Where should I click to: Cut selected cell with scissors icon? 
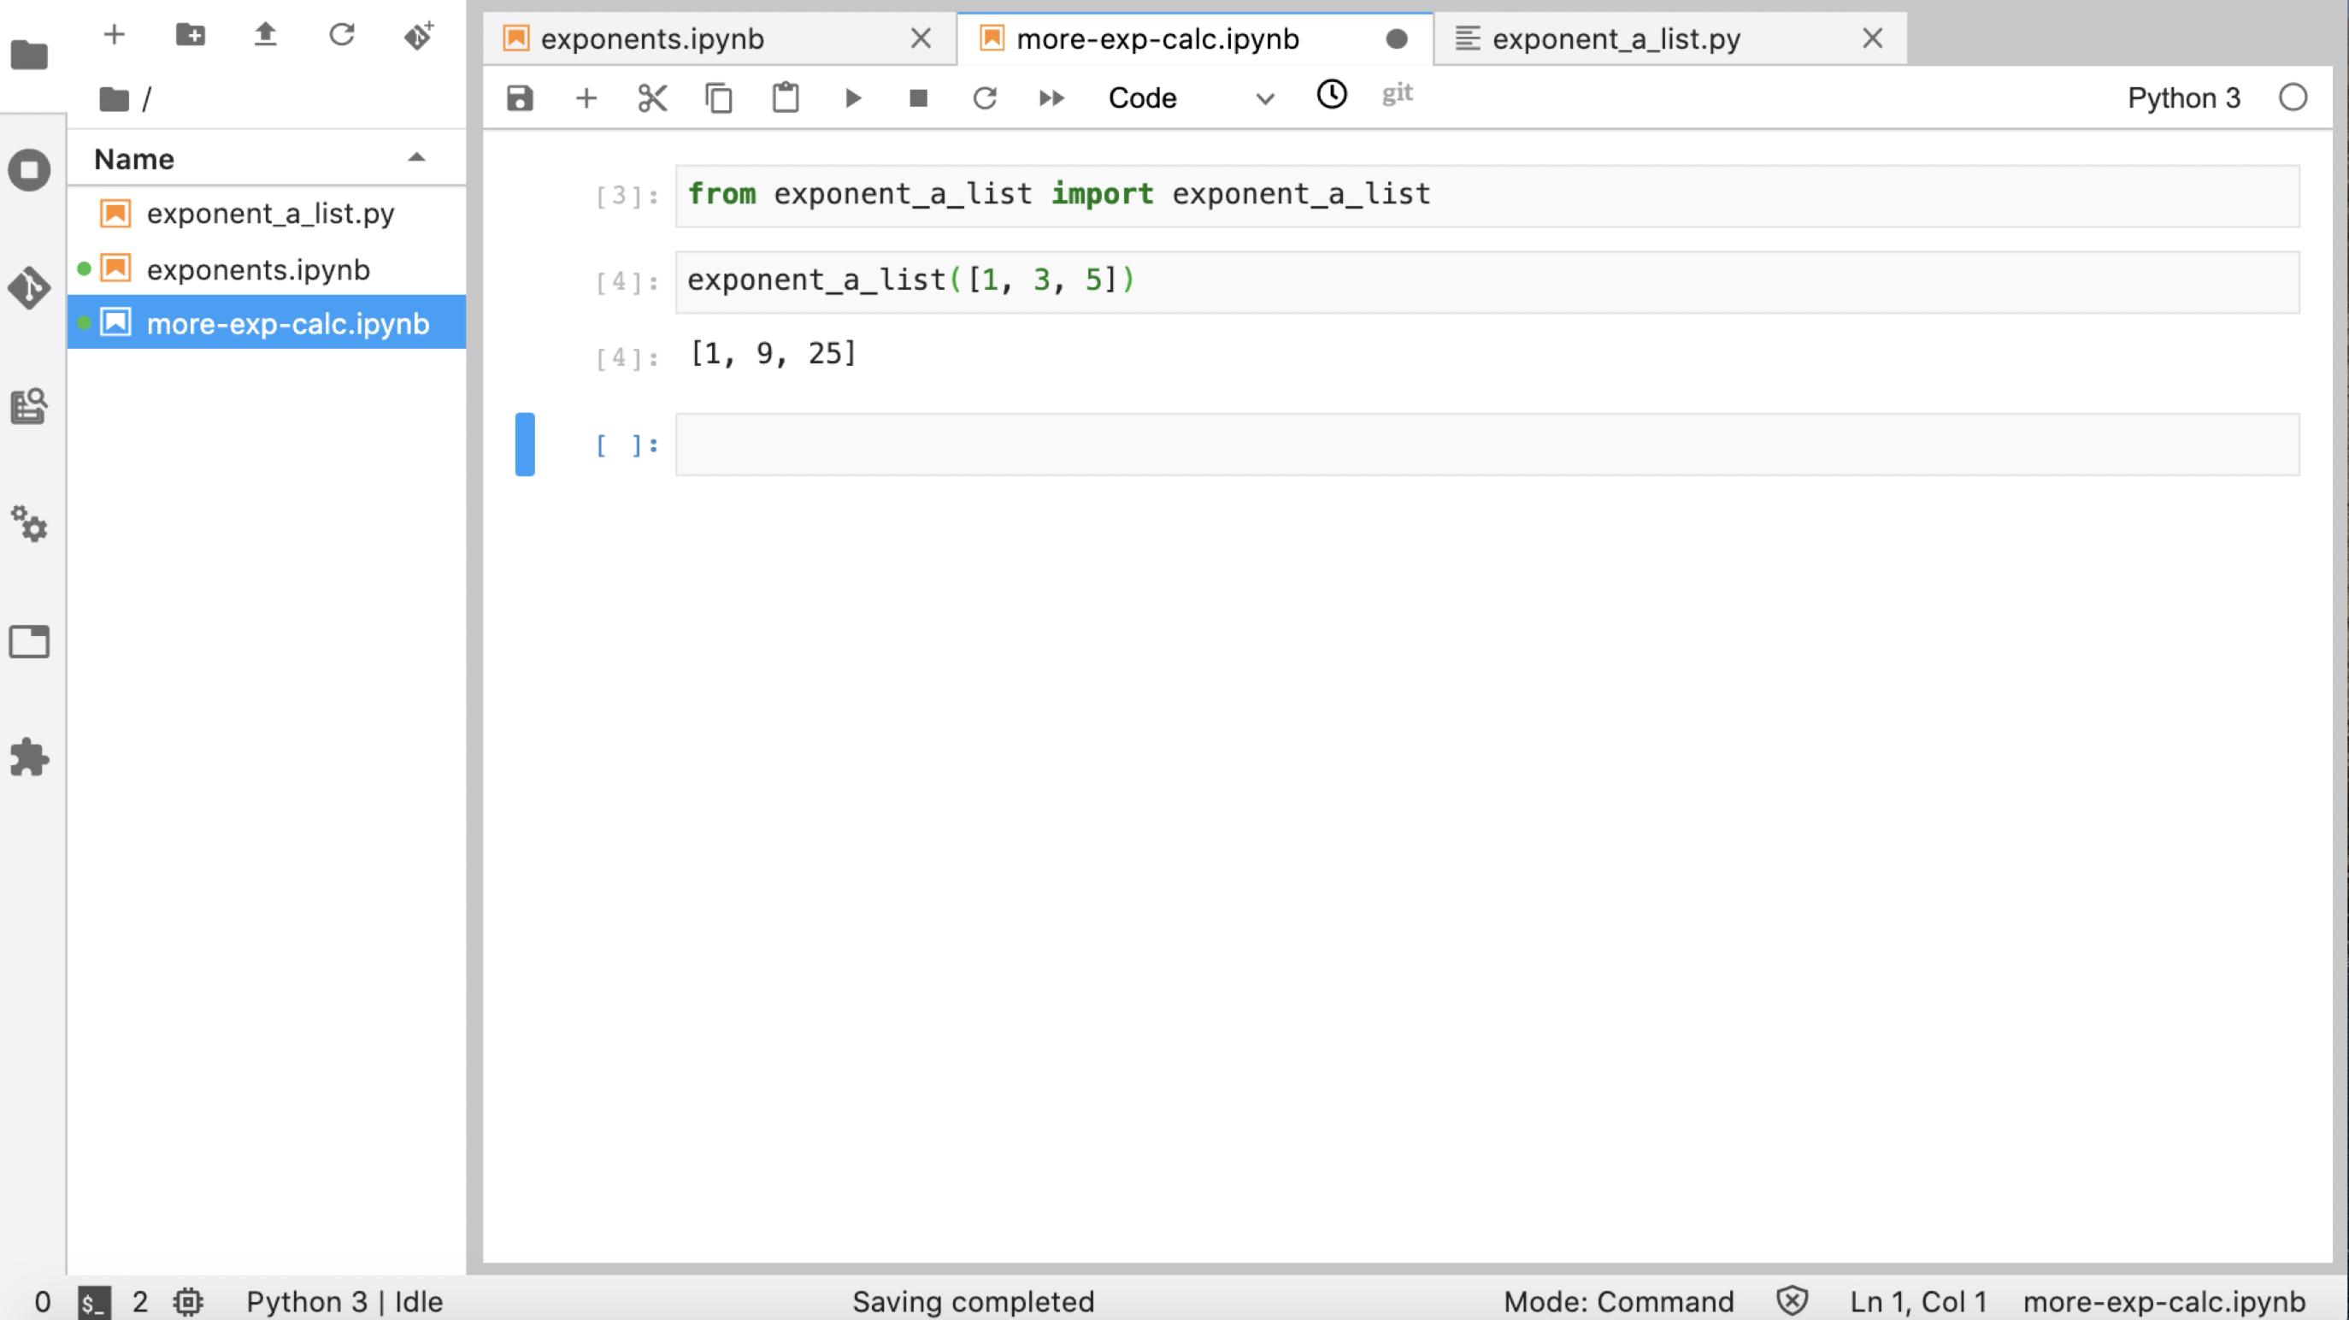pyautogui.click(x=652, y=97)
